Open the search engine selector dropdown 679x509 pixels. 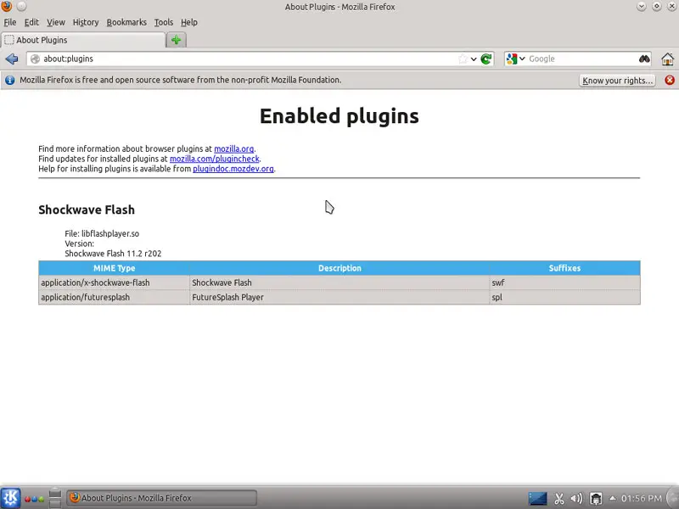click(522, 59)
